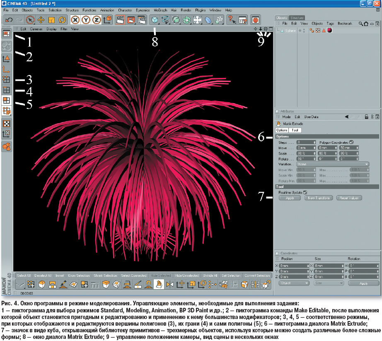Click the Undo arrow icon
The image size is (382, 341).
click(9, 19)
